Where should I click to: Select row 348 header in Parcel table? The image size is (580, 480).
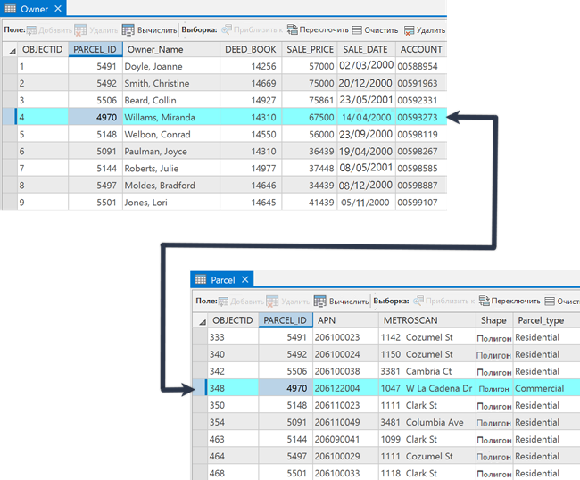pos(200,388)
